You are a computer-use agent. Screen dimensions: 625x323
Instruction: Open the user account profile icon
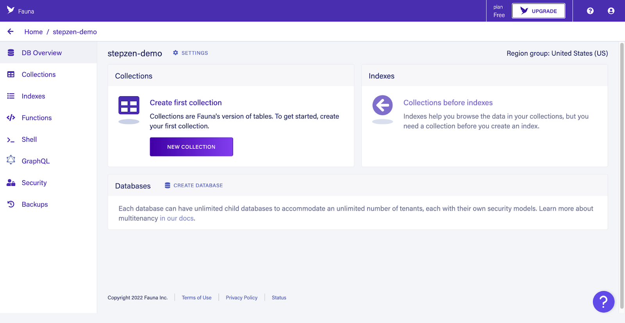click(x=611, y=11)
